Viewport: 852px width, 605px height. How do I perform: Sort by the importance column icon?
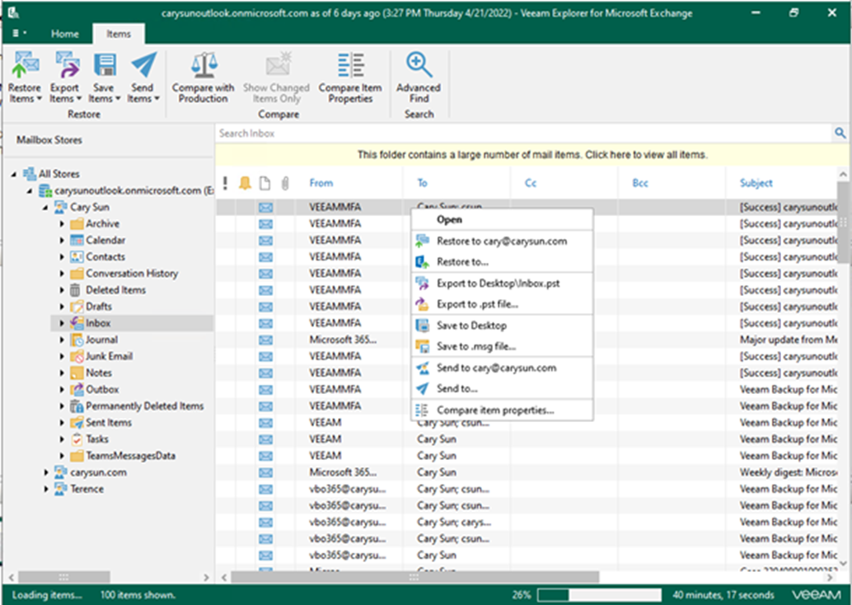pos(225,183)
